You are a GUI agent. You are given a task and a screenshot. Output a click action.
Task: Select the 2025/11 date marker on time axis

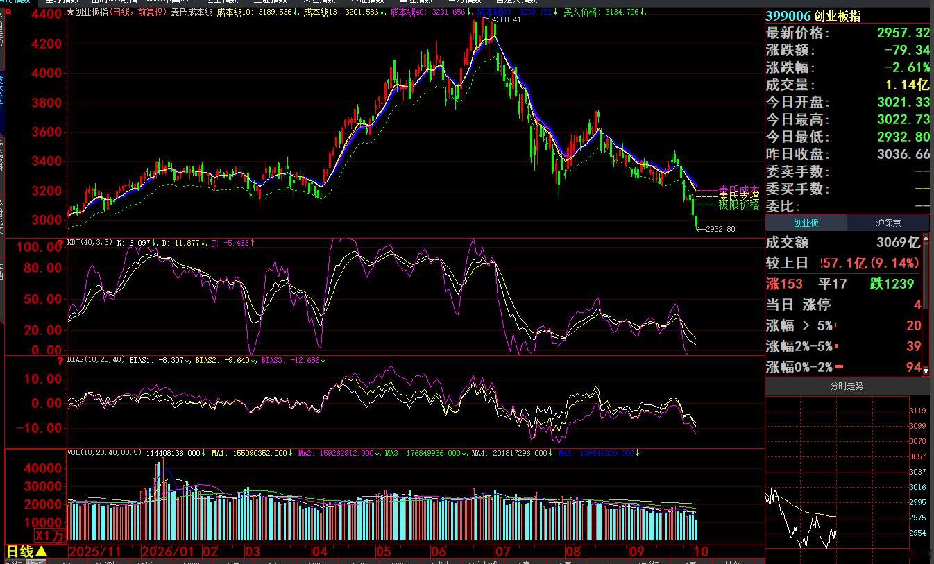point(95,552)
